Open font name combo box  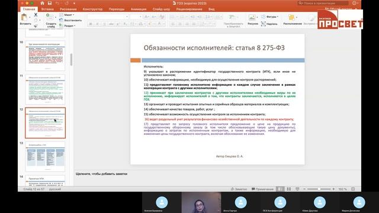[x=108, y=17]
